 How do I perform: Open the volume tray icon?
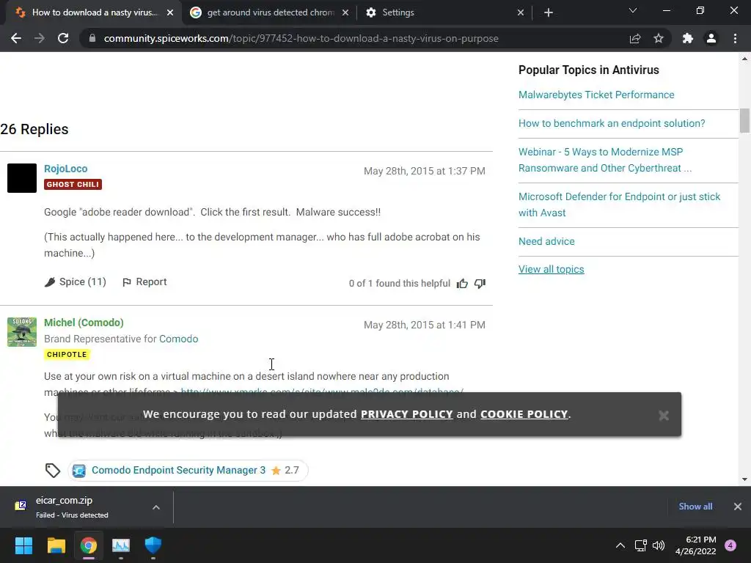(659, 545)
